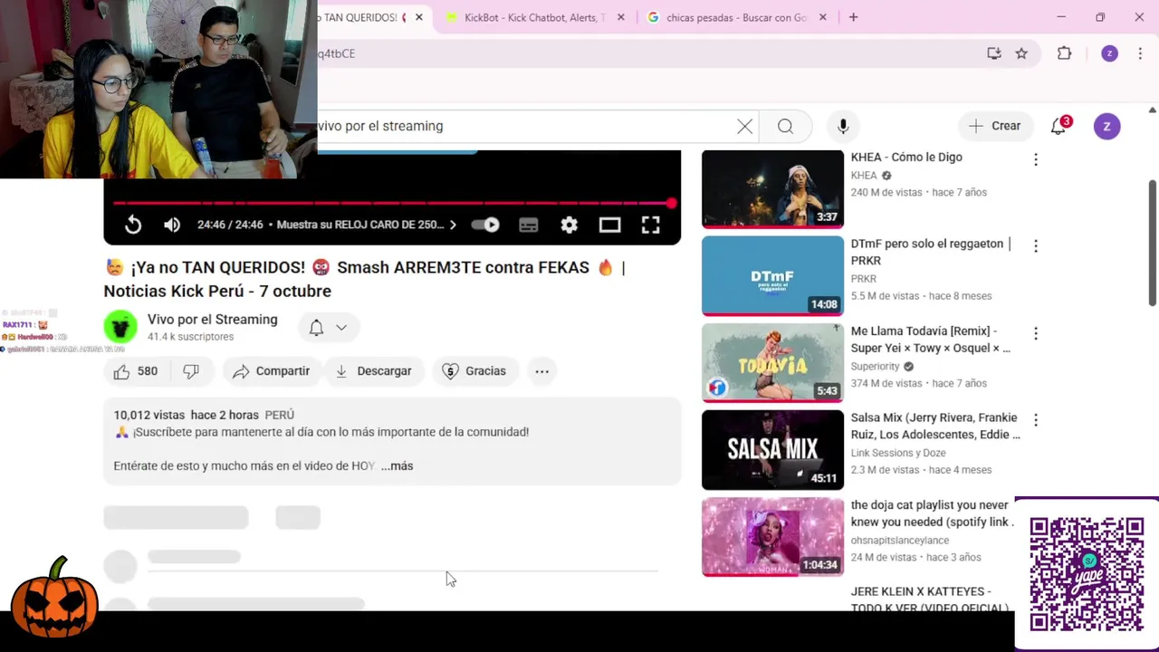This screenshot has height=652, width=1159.
Task: Open Superiority channel name
Action: point(876,366)
